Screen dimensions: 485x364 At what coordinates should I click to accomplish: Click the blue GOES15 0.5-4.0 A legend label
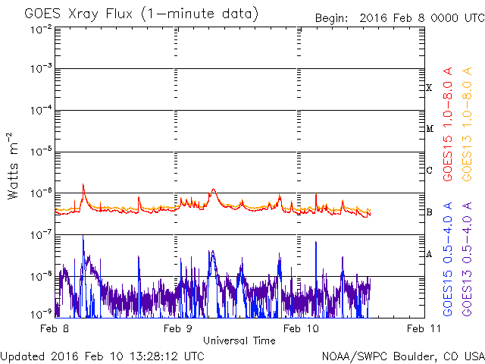point(448,259)
